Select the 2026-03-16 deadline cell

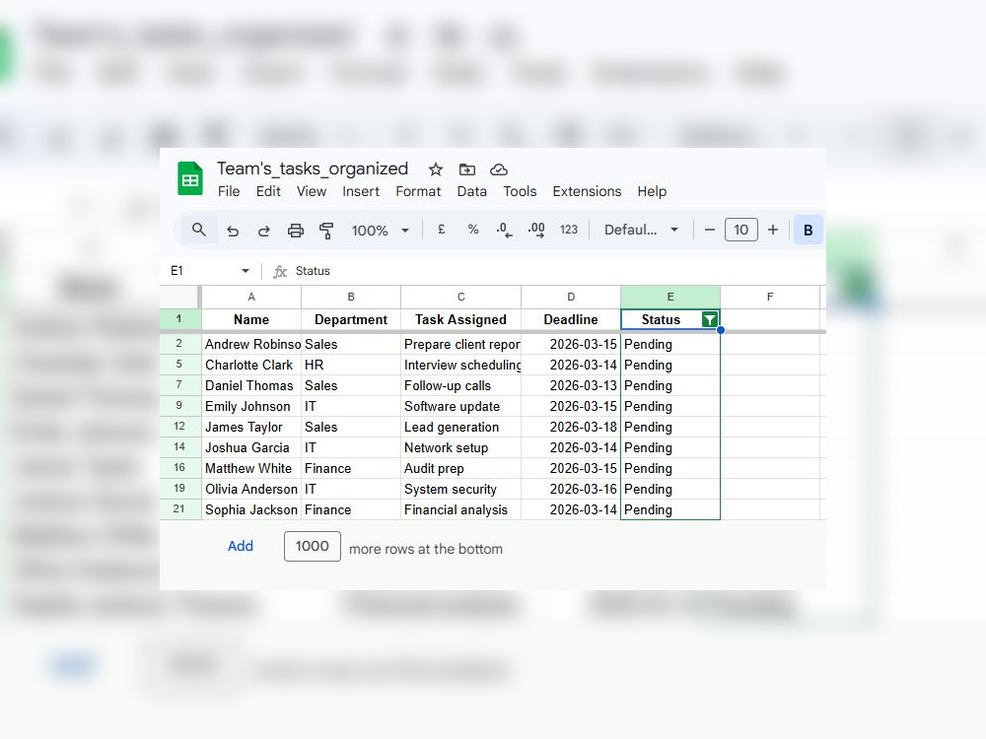click(570, 489)
